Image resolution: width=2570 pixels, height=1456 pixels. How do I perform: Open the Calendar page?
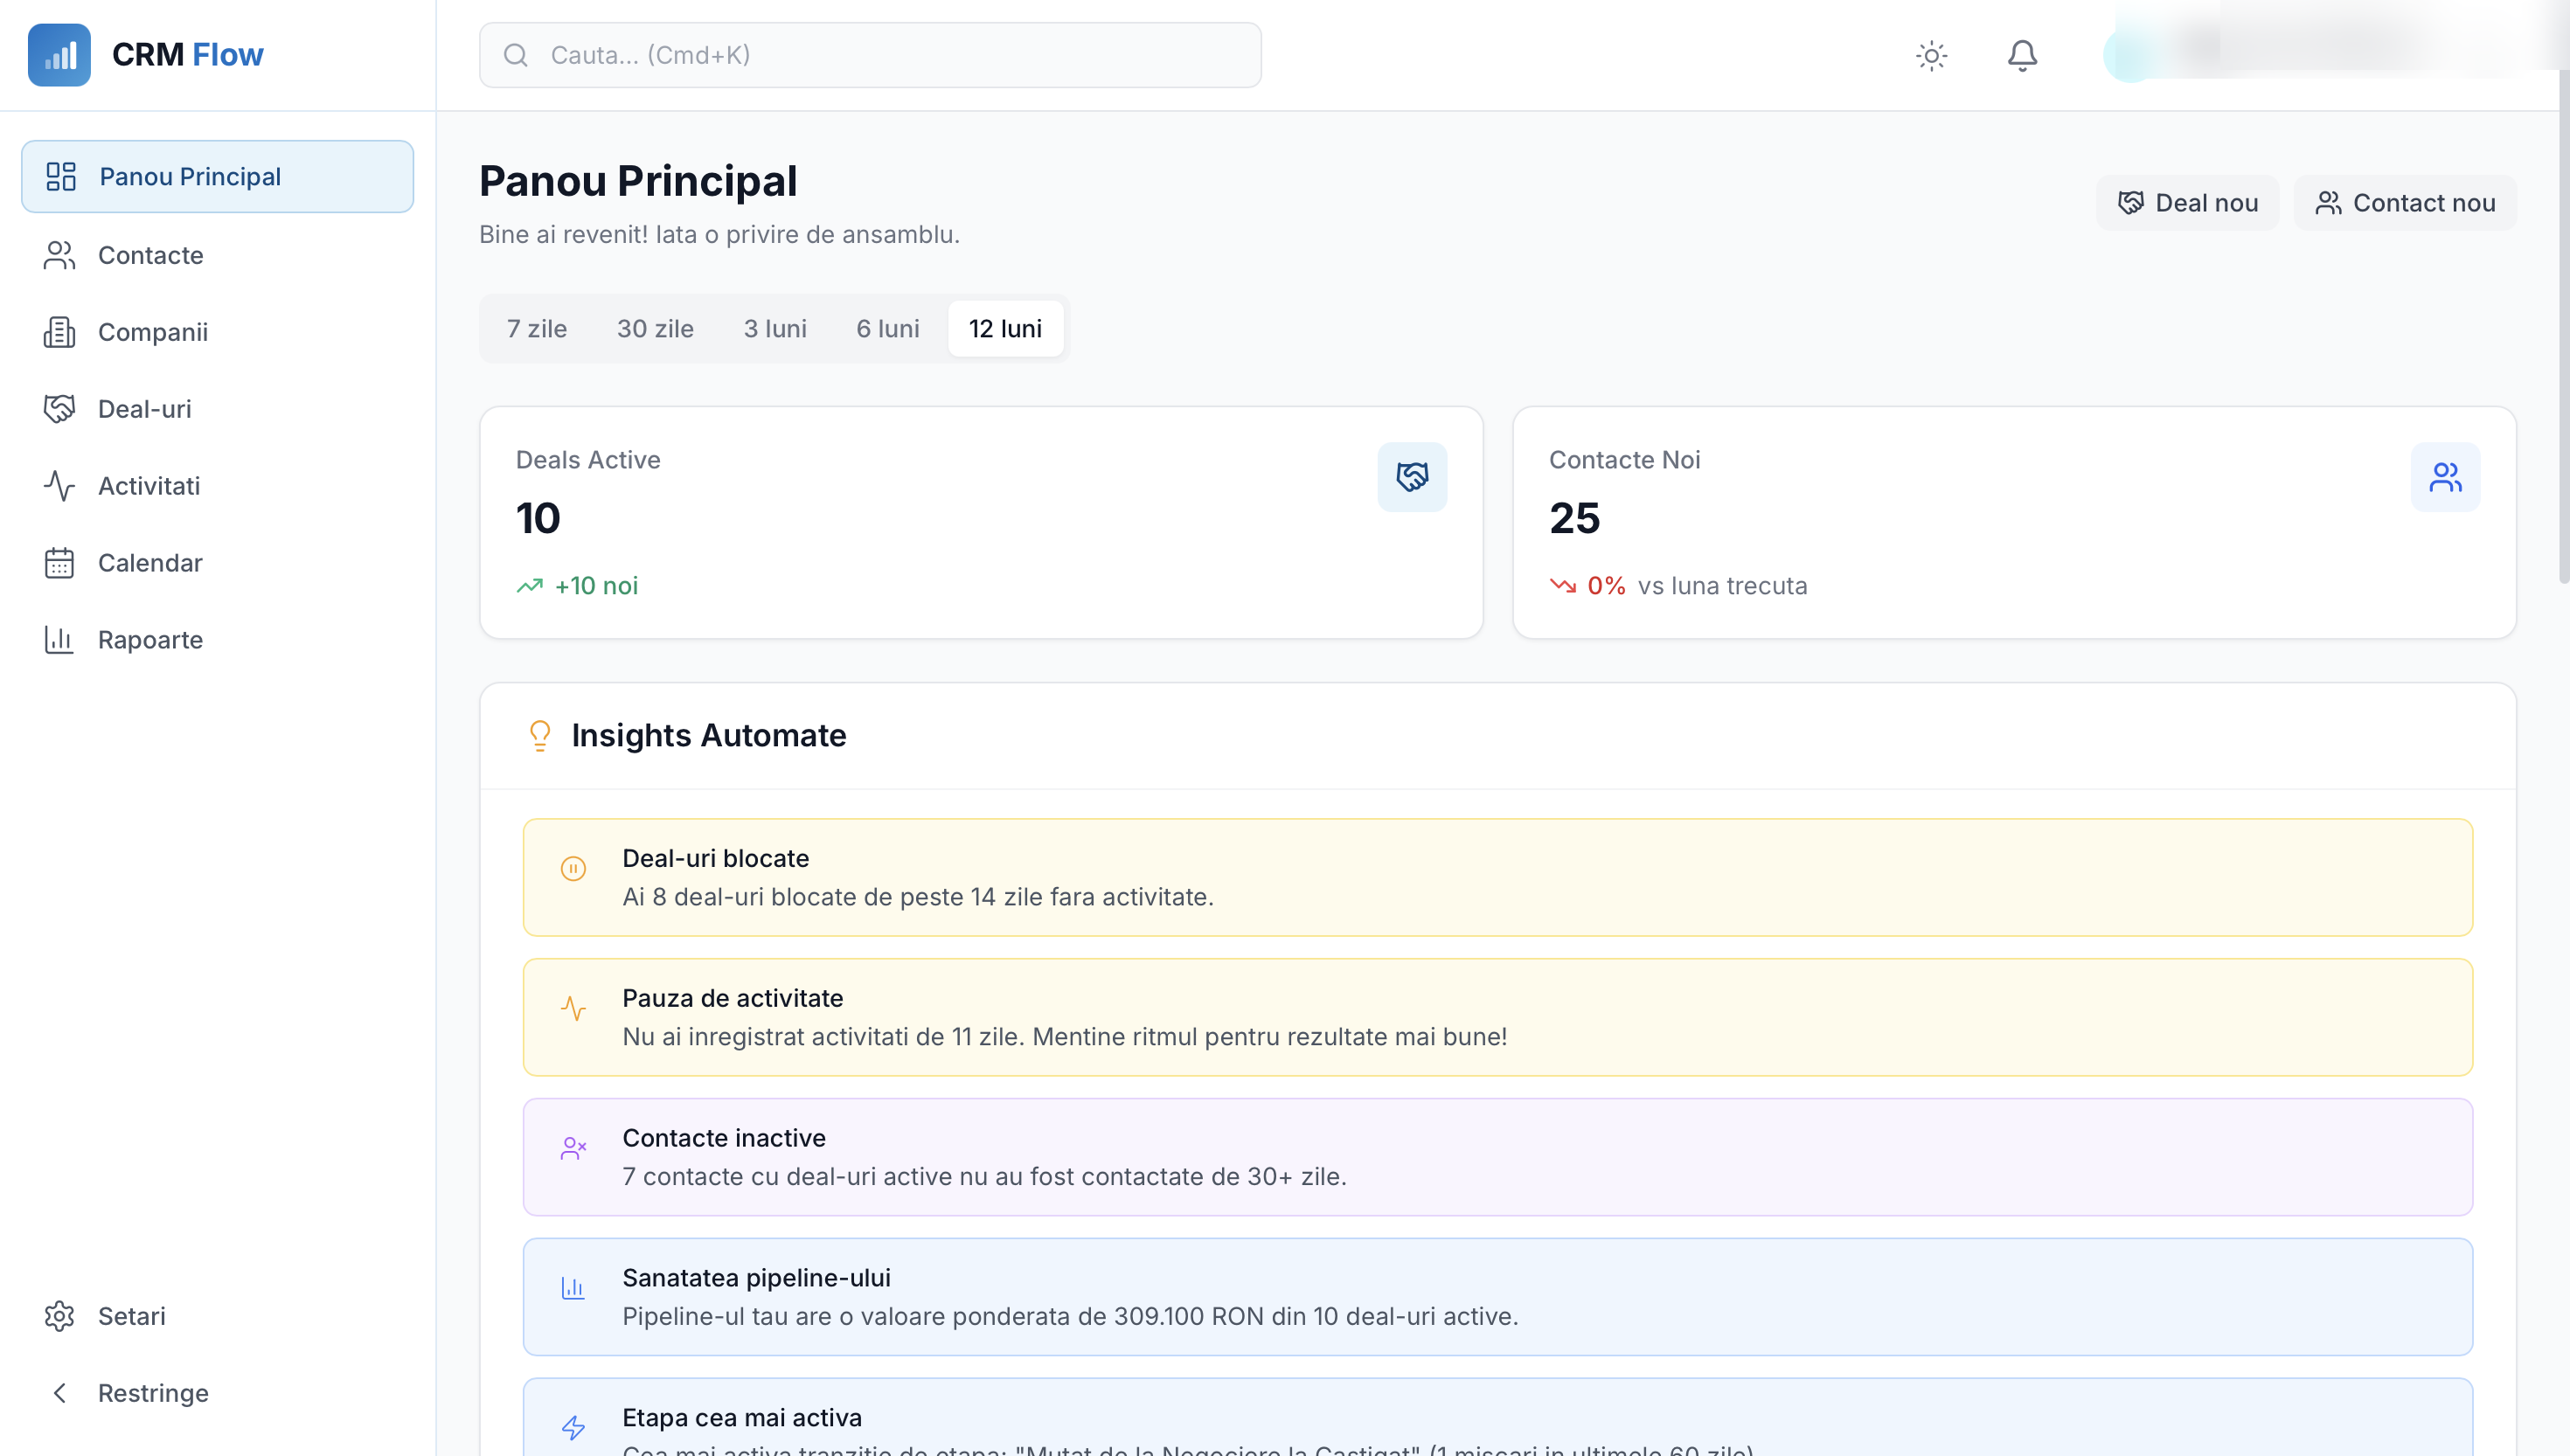[x=217, y=563]
